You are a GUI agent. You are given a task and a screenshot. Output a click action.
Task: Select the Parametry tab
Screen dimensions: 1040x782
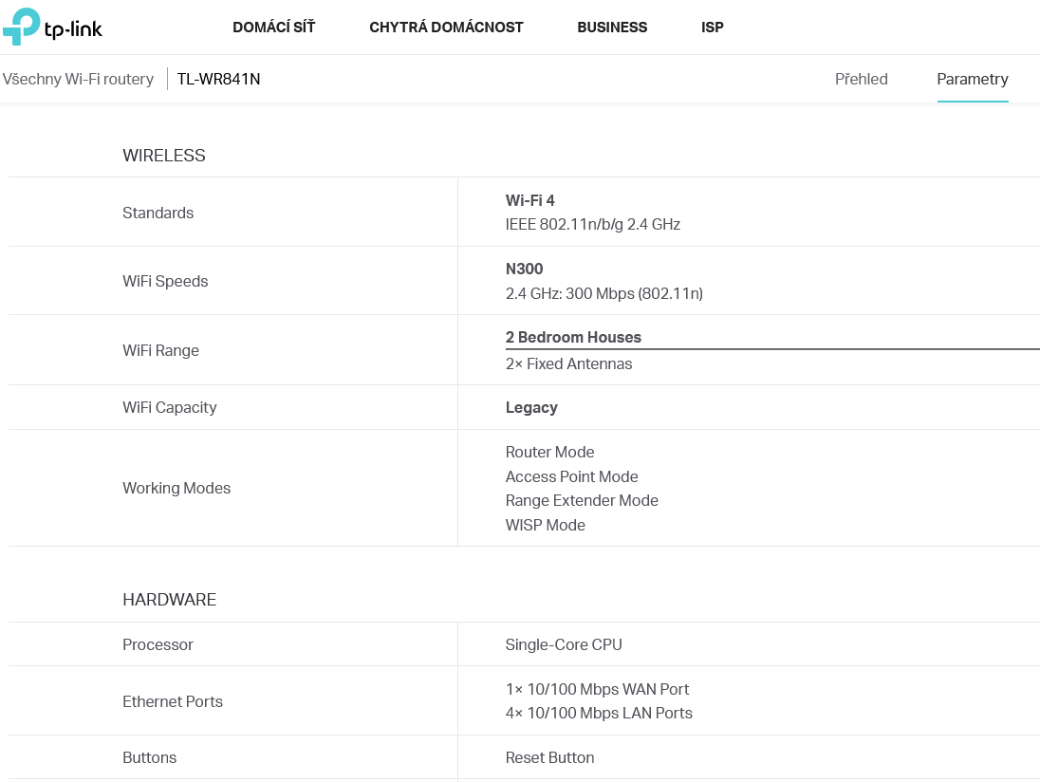pyautogui.click(x=972, y=80)
